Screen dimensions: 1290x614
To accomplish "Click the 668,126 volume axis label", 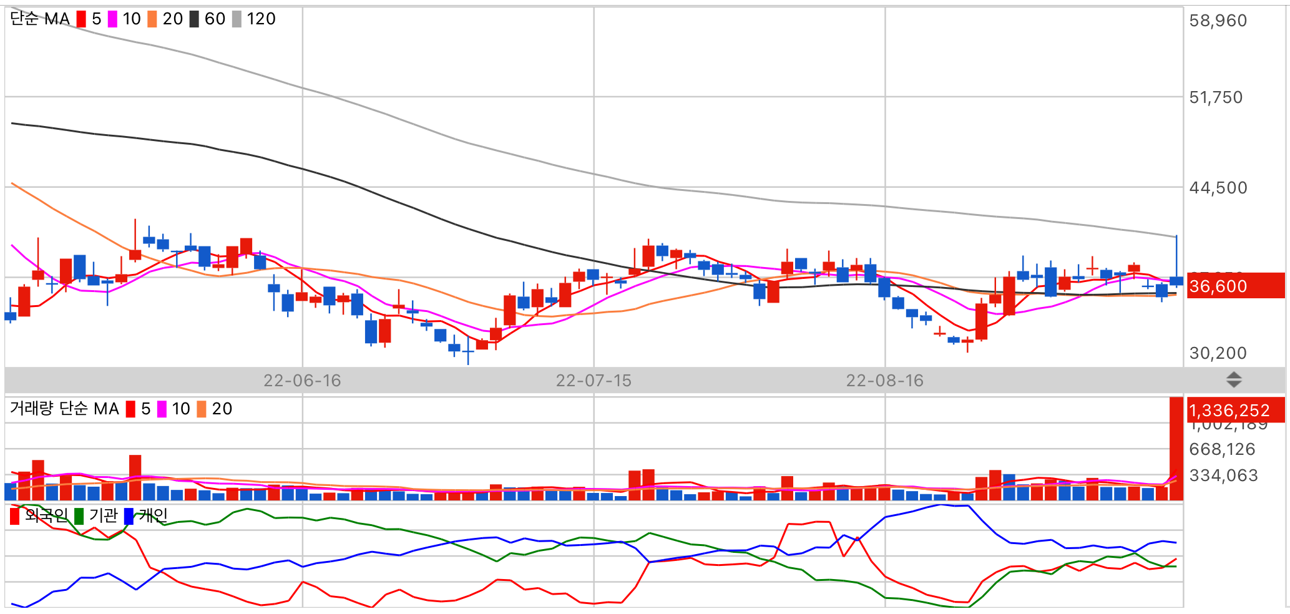I will click(1222, 449).
